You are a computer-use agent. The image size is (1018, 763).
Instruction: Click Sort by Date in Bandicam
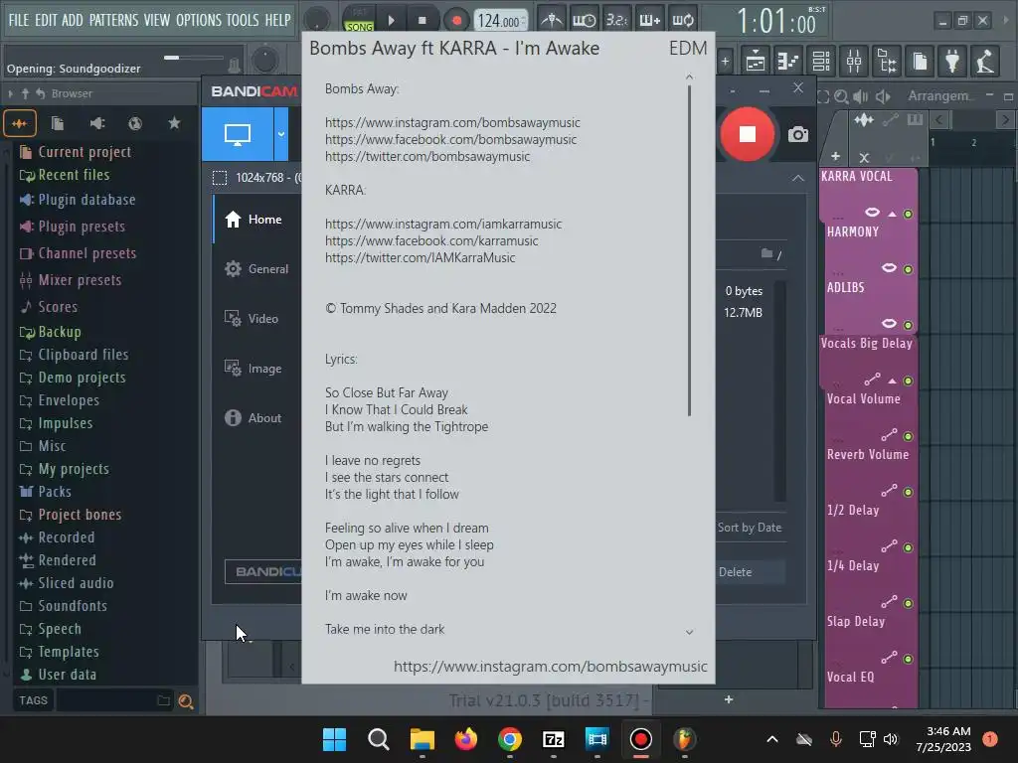point(750,528)
